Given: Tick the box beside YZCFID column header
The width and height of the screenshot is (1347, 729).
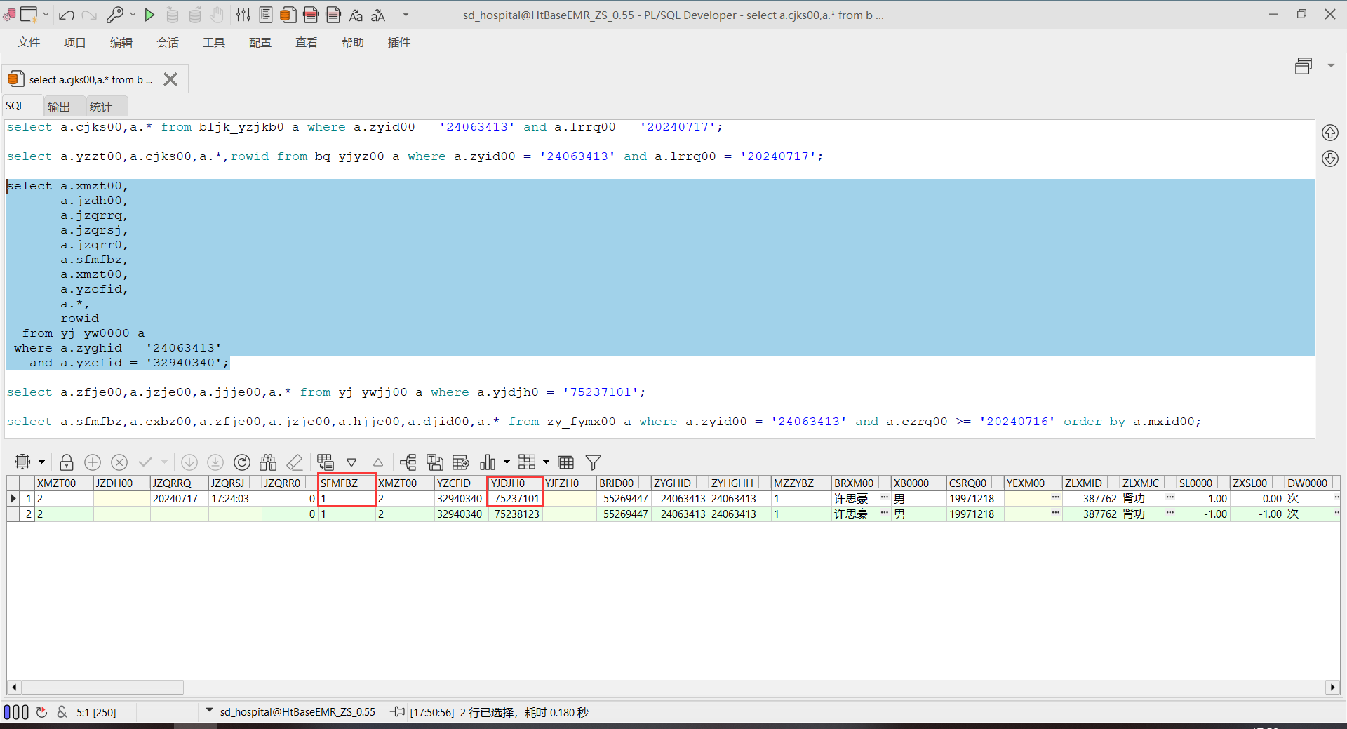Looking at the screenshot, I should coord(481,483).
